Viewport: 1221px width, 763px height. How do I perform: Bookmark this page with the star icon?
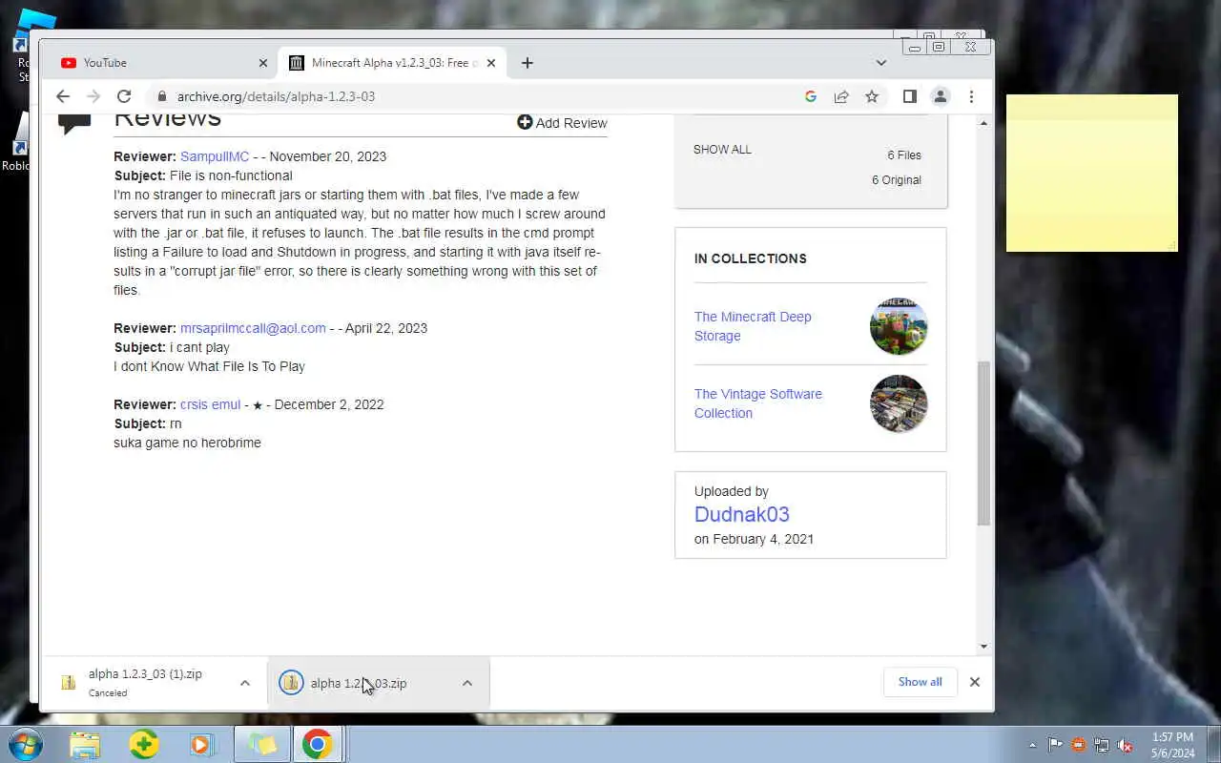pyautogui.click(x=872, y=96)
